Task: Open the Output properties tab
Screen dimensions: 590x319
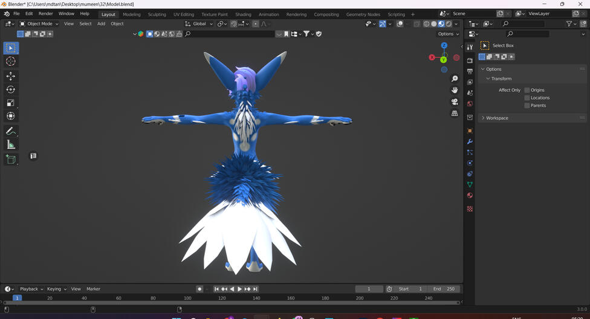Action: pos(470,71)
